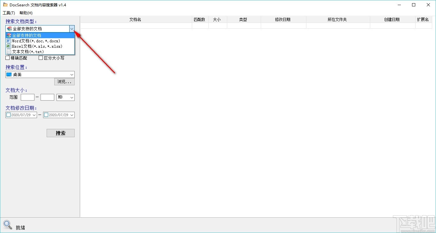
Task: Open the MB size unit dropdown
Action: (x=72, y=97)
